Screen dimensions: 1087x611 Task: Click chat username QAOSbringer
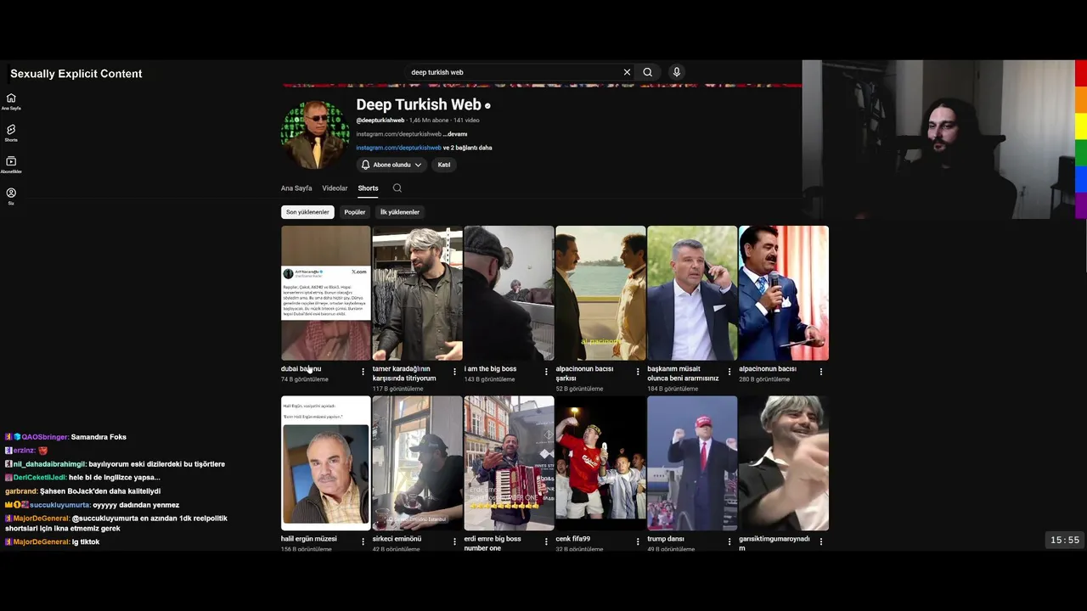click(44, 437)
